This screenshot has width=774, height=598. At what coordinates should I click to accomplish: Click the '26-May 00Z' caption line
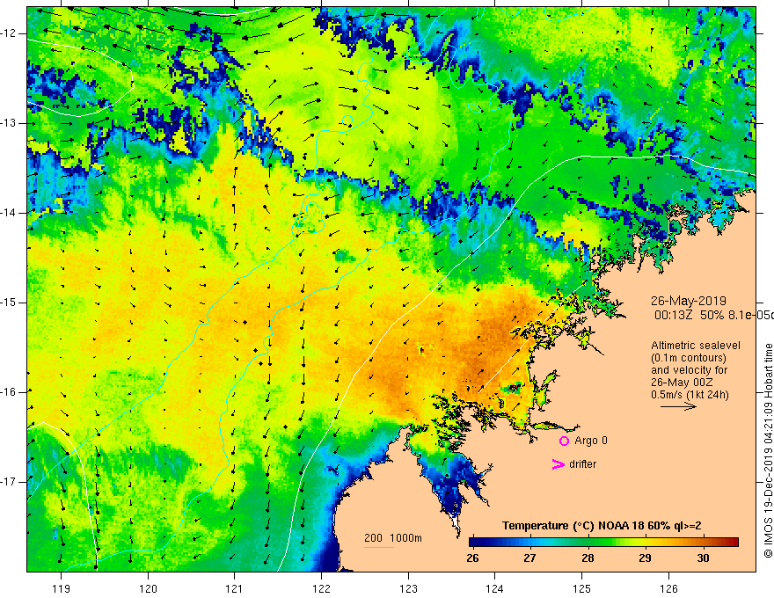683,383
